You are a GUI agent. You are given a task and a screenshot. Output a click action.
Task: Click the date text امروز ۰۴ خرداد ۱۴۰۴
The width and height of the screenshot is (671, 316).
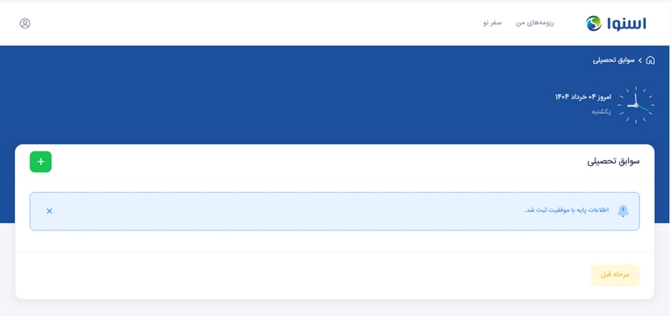coord(583,97)
